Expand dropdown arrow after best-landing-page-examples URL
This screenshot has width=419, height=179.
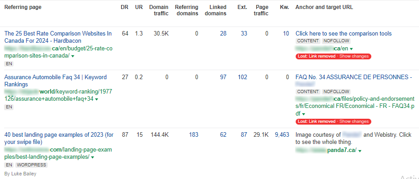coord(92,157)
